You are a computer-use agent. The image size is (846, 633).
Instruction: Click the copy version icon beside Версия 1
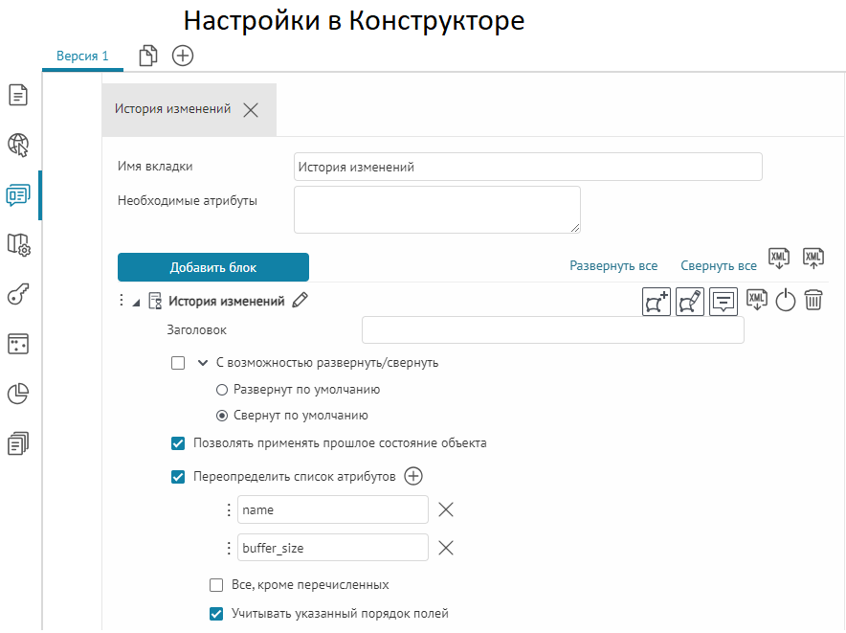coord(148,57)
